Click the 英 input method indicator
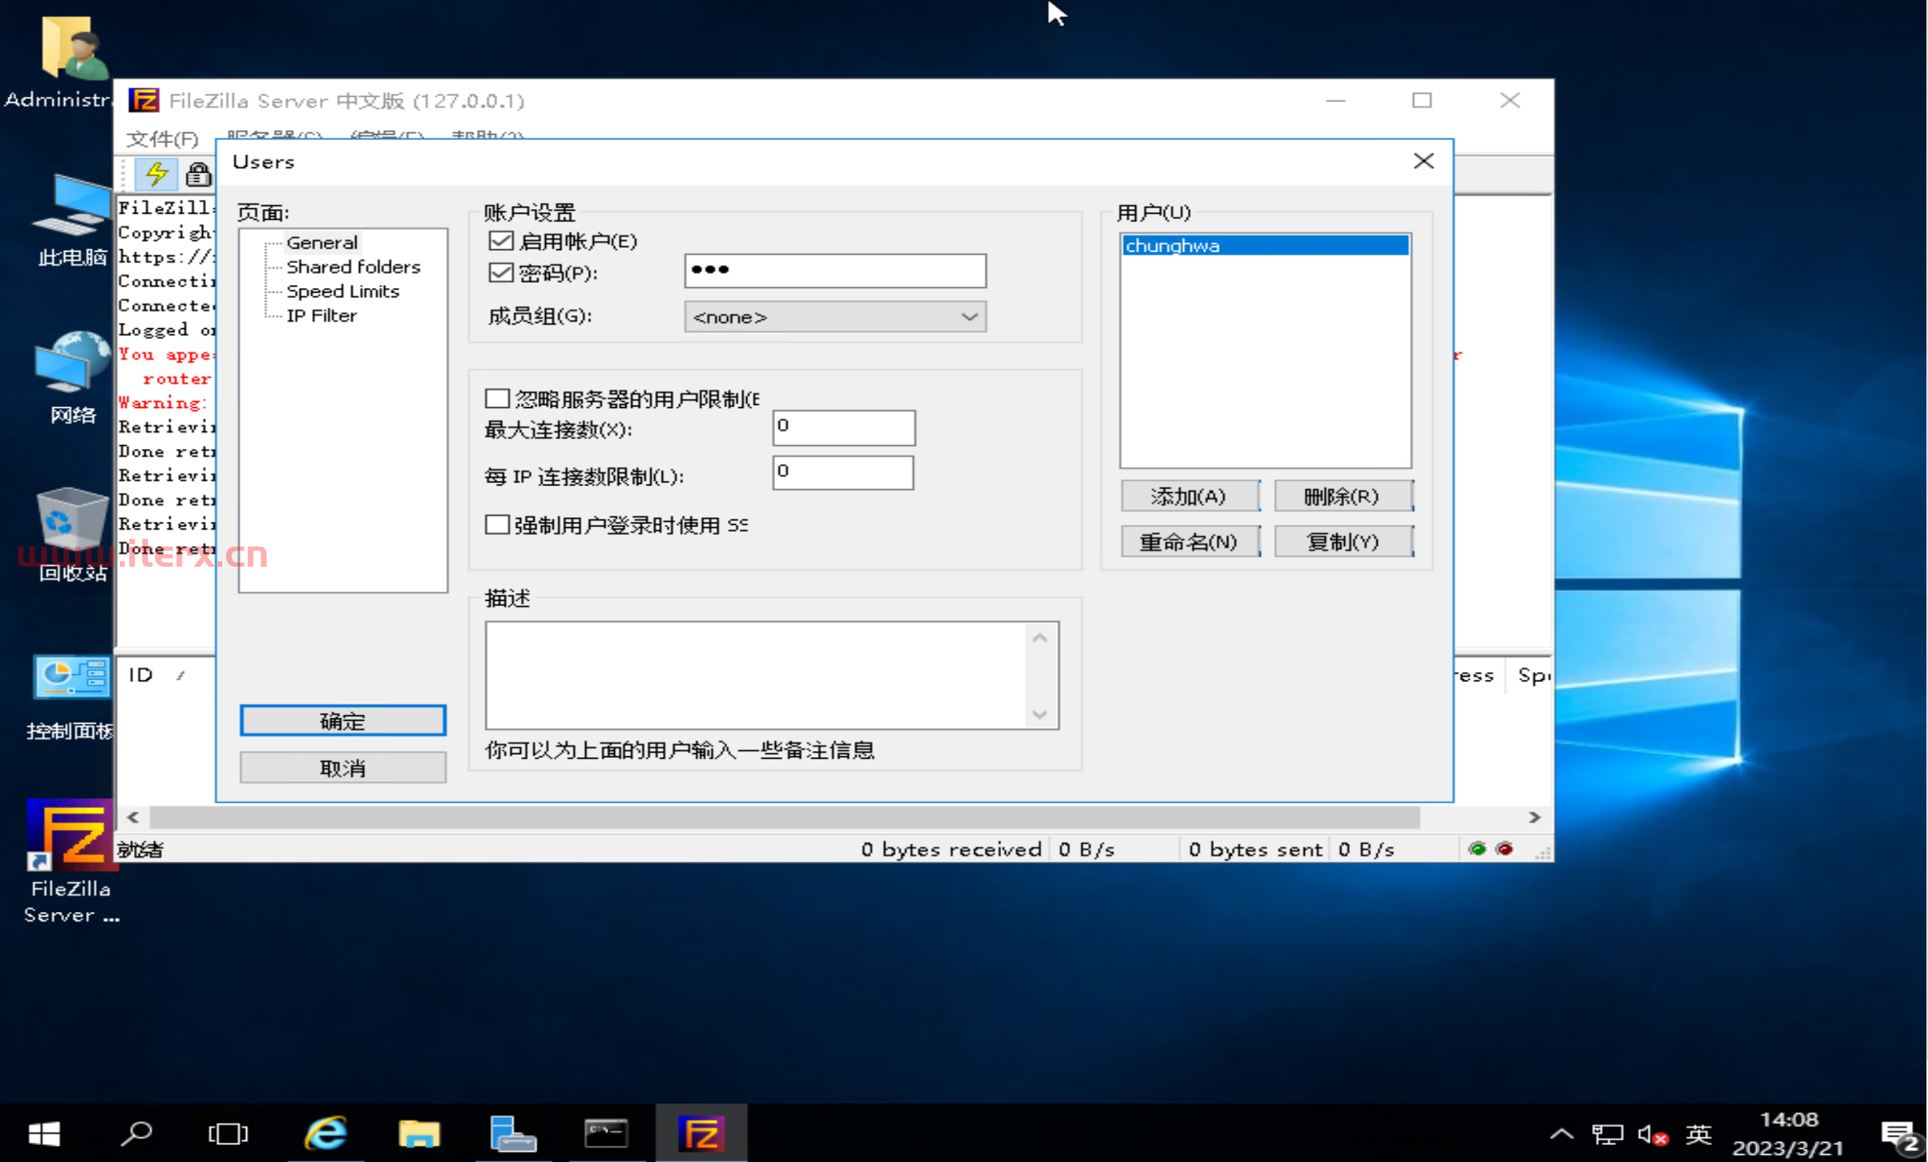This screenshot has width=1928, height=1162. click(x=1698, y=1134)
